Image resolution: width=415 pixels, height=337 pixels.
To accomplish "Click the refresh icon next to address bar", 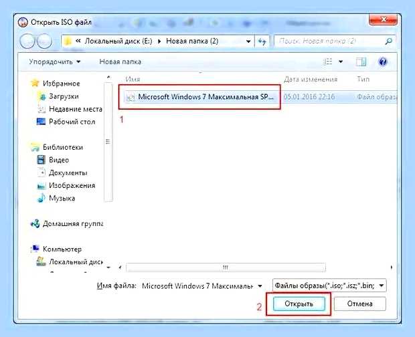I will (x=262, y=41).
